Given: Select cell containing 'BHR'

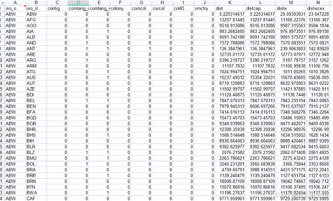Looking at the screenshot, I should point(36,129).
